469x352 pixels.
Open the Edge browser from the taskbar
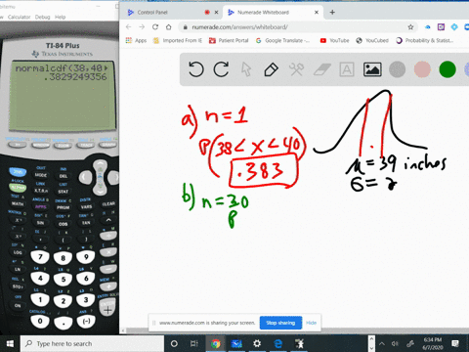click(x=278, y=344)
